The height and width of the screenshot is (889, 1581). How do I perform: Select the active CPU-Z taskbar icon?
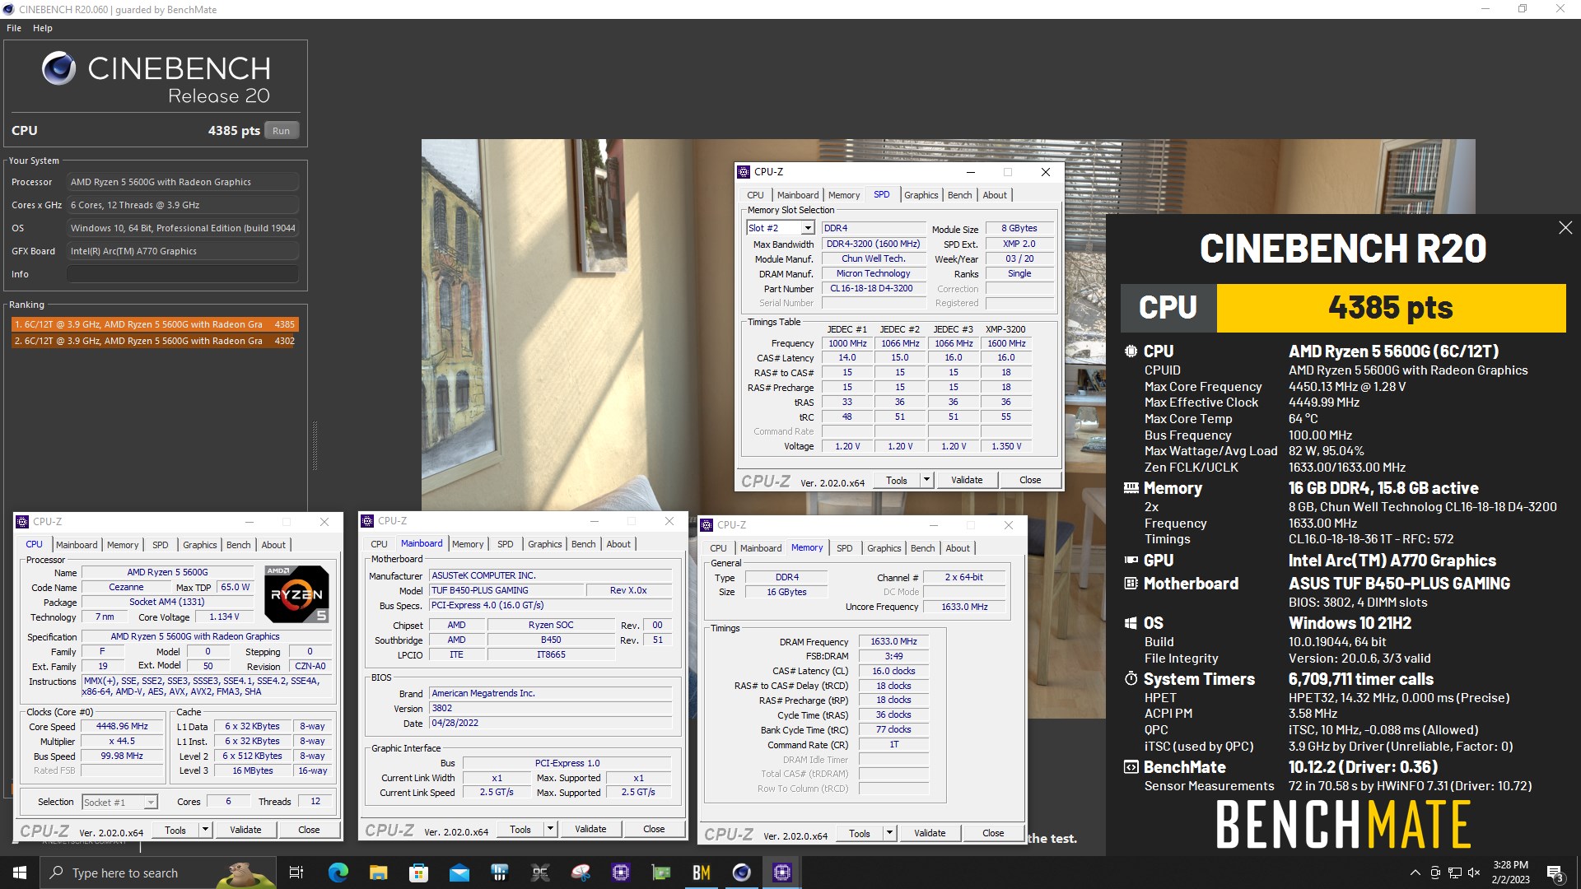click(782, 873)
